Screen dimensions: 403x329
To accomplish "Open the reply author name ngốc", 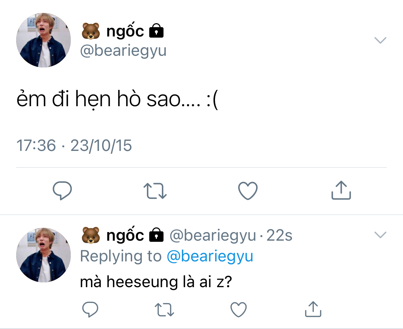I will click(125, 235).
